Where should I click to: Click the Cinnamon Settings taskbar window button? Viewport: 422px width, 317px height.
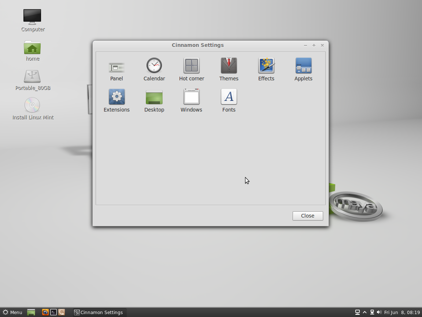coord(99,312)
